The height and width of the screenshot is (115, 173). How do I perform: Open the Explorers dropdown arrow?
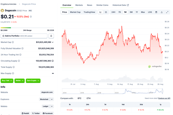52,99
